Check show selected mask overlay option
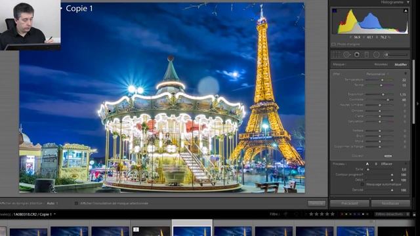 (76, 203)
